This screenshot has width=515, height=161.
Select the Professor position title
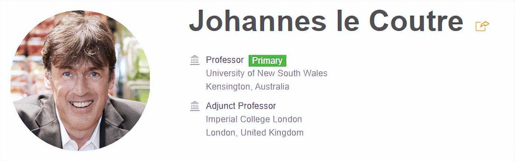tap(224, 60)
